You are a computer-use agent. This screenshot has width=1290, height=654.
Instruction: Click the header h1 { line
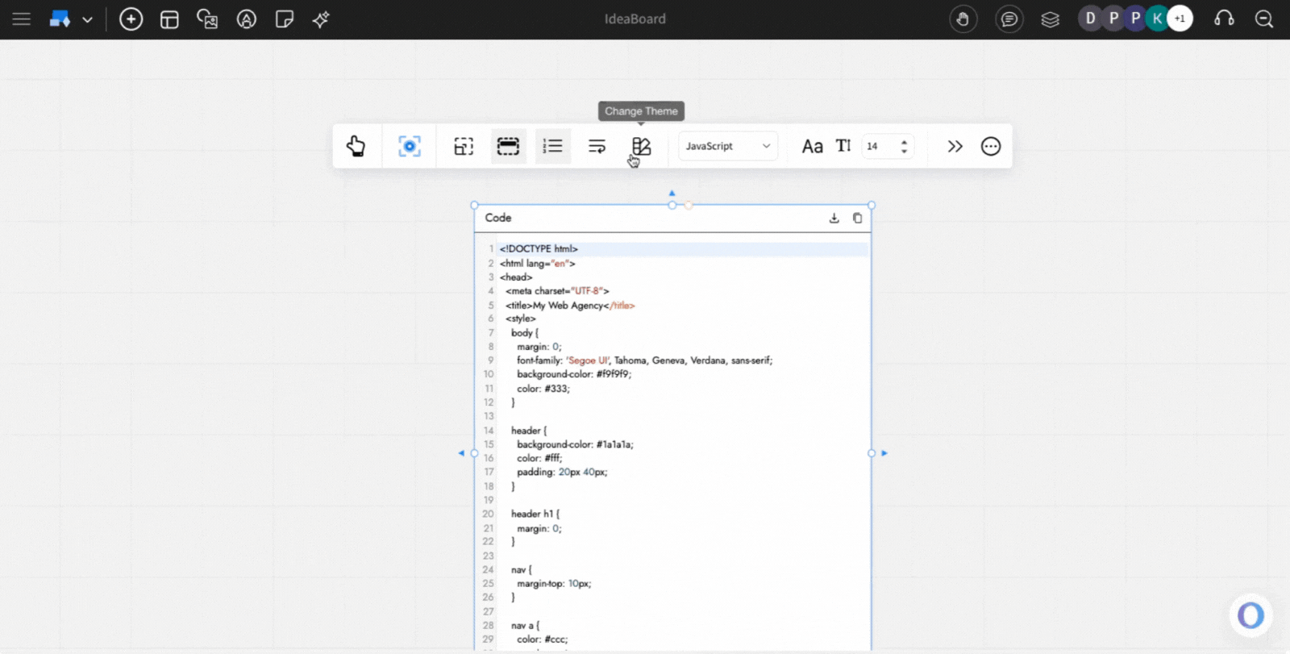click(535, 514)
